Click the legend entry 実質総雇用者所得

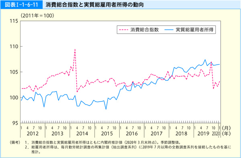[194, 29]
